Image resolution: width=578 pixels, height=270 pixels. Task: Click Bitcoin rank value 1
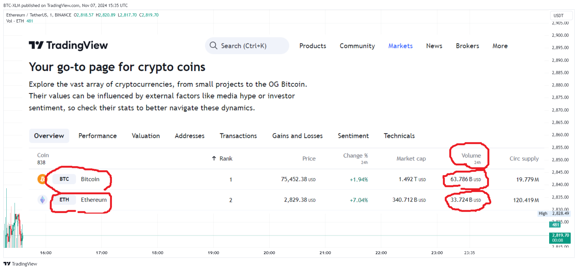[x=231, y=180]
